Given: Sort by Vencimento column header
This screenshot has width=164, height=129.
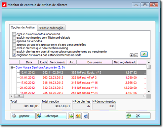Looking at the screenshot, I should click(x=58, y=62).
